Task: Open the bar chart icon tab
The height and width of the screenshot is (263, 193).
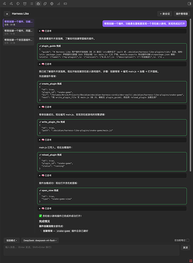Action: point(58,4)
